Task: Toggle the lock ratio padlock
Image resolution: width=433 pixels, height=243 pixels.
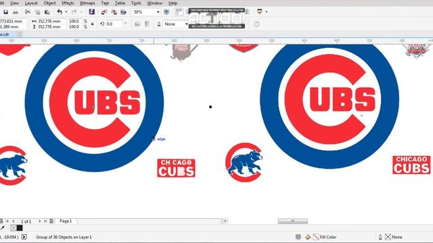Action: (x=93, y=24)
